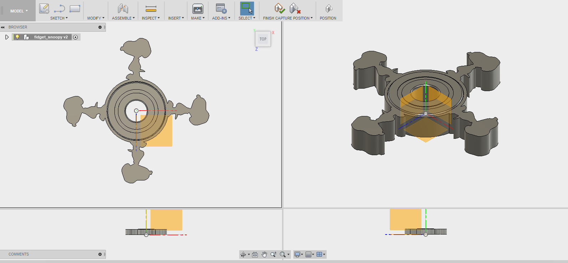Activate fidget_snoopy v2 component radio button
The height and width of the screenshot is (263, 568).
75,37
